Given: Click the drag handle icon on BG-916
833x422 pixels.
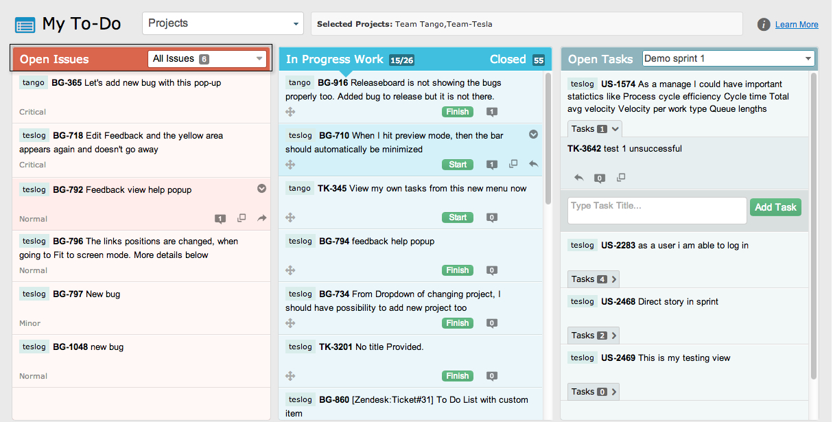Looking at the screenshot, I should point(290,112).
